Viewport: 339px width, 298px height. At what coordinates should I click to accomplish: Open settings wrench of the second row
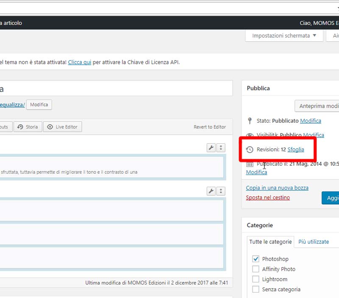pyautogui.click(x=211, y=191)
